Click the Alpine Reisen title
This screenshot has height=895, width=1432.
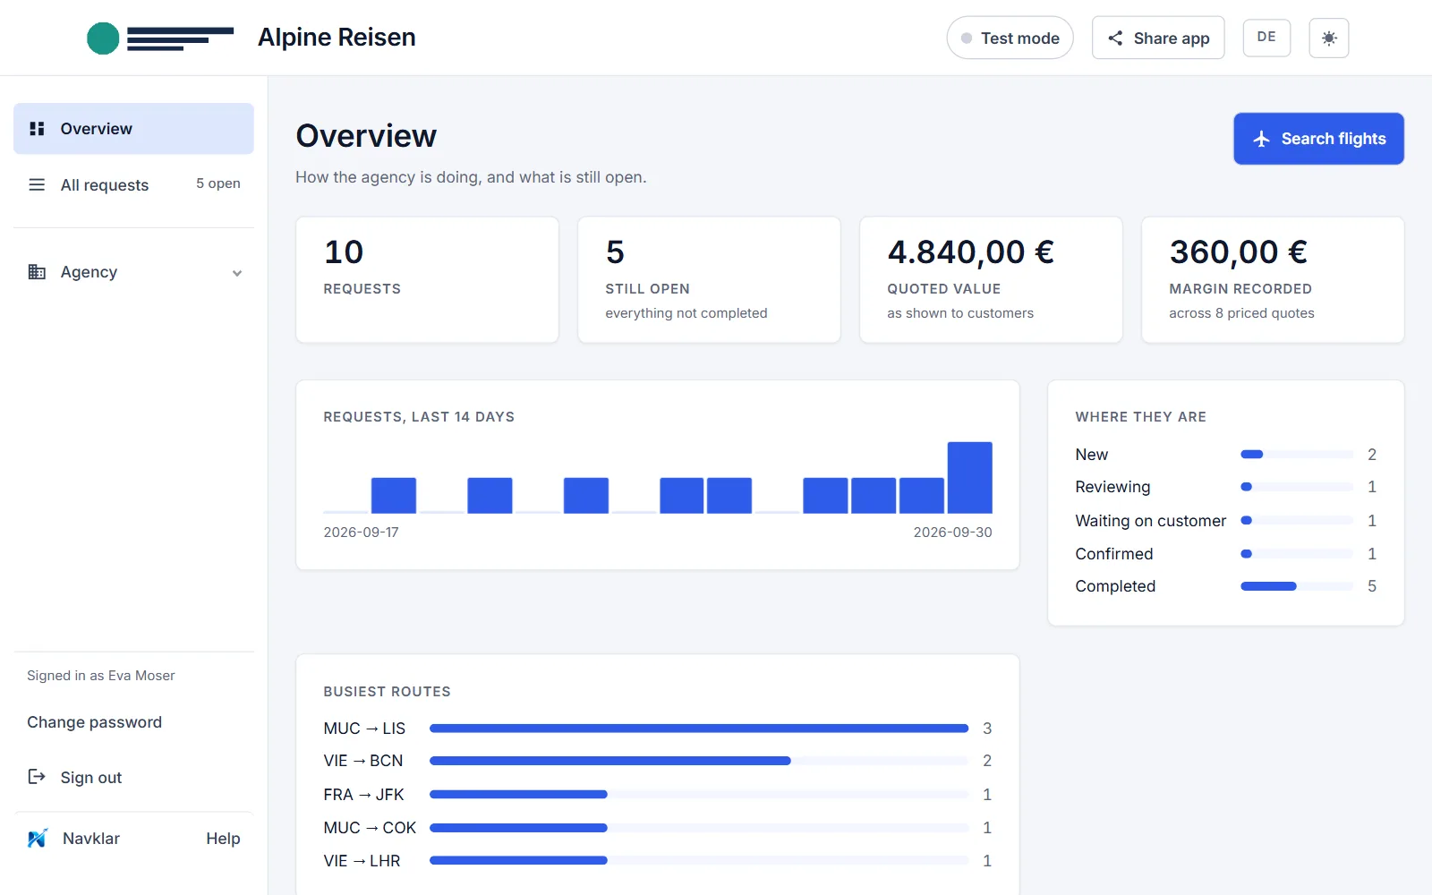click(337, 38)
